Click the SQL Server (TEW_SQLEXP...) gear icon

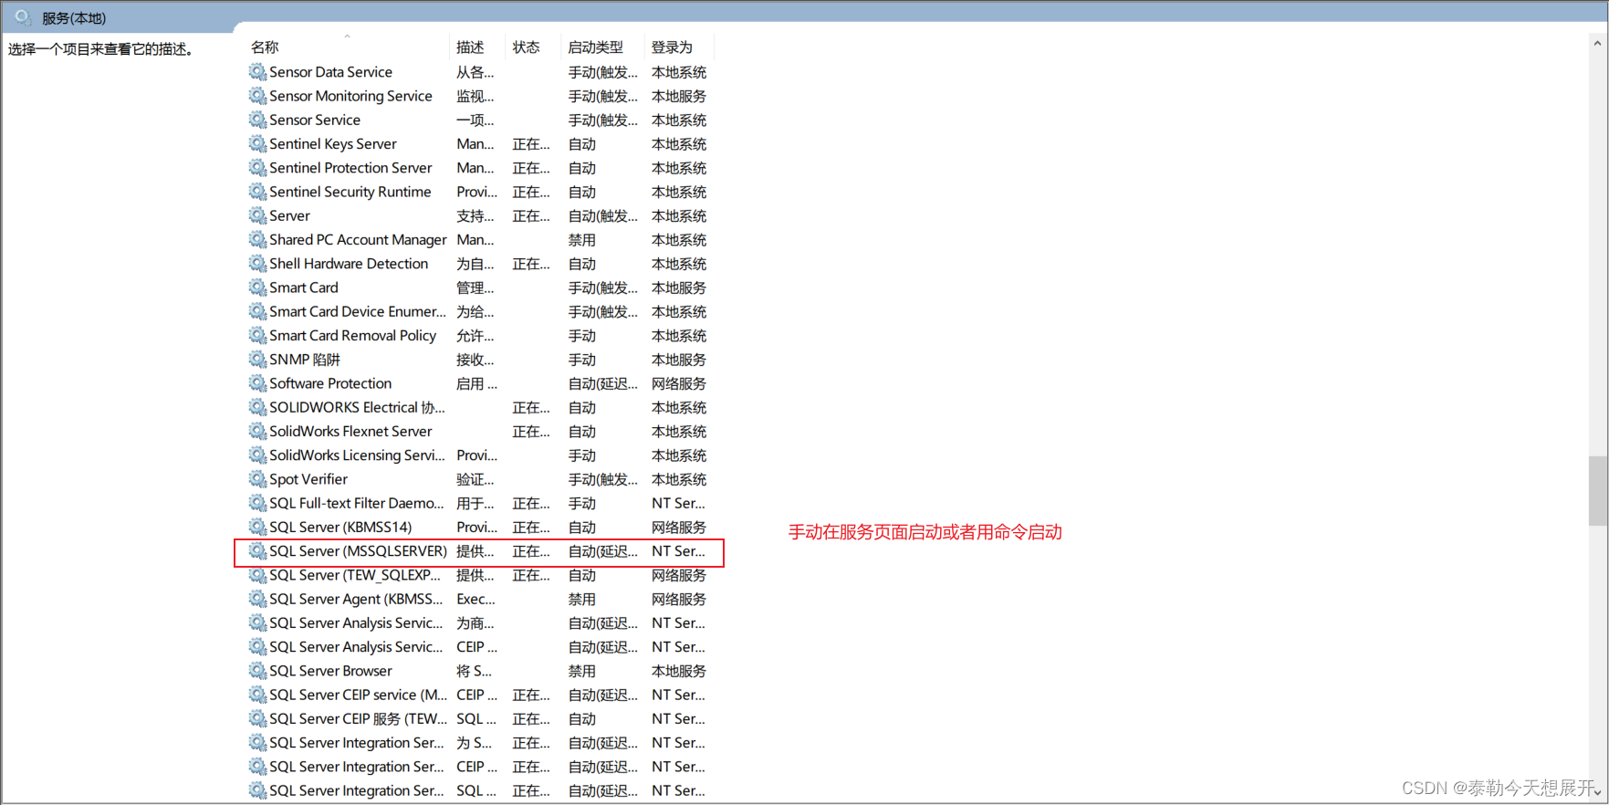[x=257, y=575]
